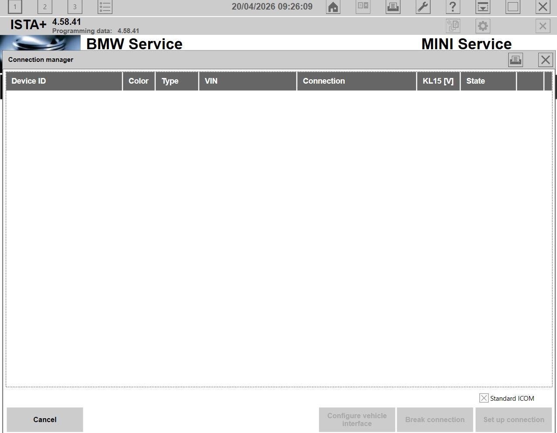Switch to operation tab 3
This screenshot has width=557, height=433.
pyautogui.click(x=75, y=7)
